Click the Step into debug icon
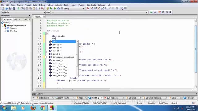 point(99,8)
